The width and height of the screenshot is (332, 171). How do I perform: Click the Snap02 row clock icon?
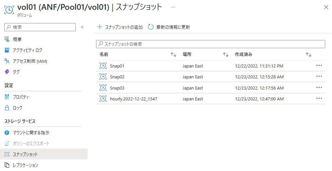tap(103, 77)
